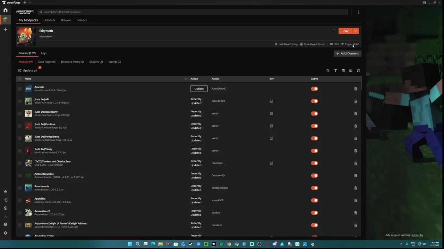Switch to grid view icon
Image resolution: width=444 pixels, height=249 pixels.
click(343, 71)
